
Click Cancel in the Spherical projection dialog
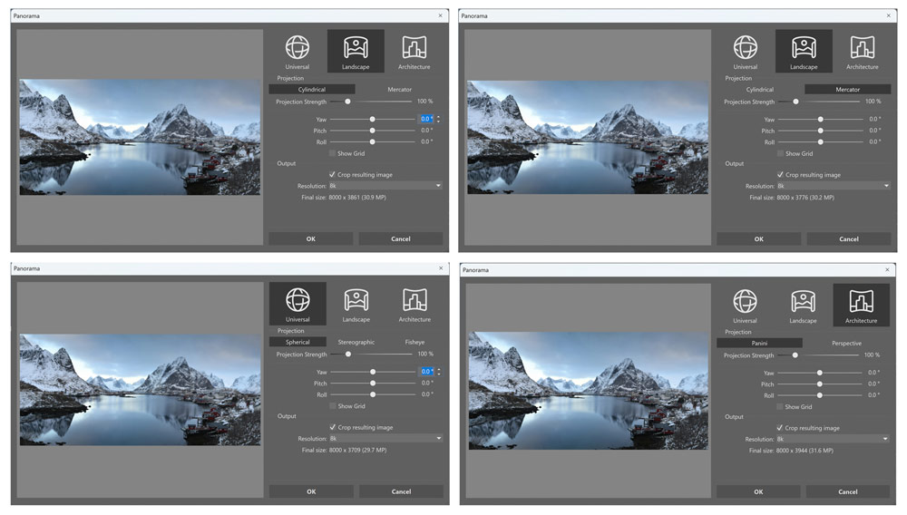[401, 492]
